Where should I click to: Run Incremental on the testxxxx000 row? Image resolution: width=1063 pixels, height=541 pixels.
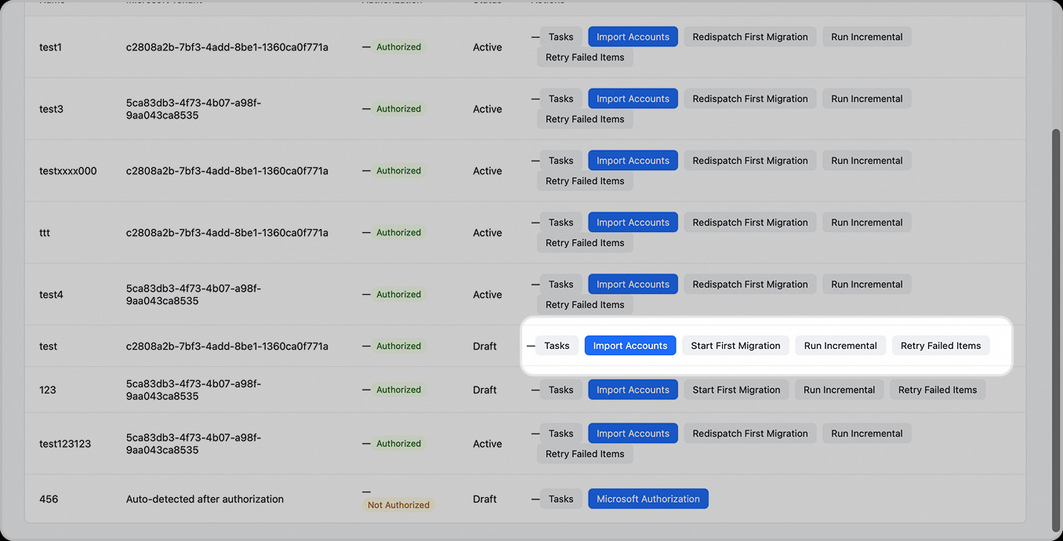click(x=867, y=161)
